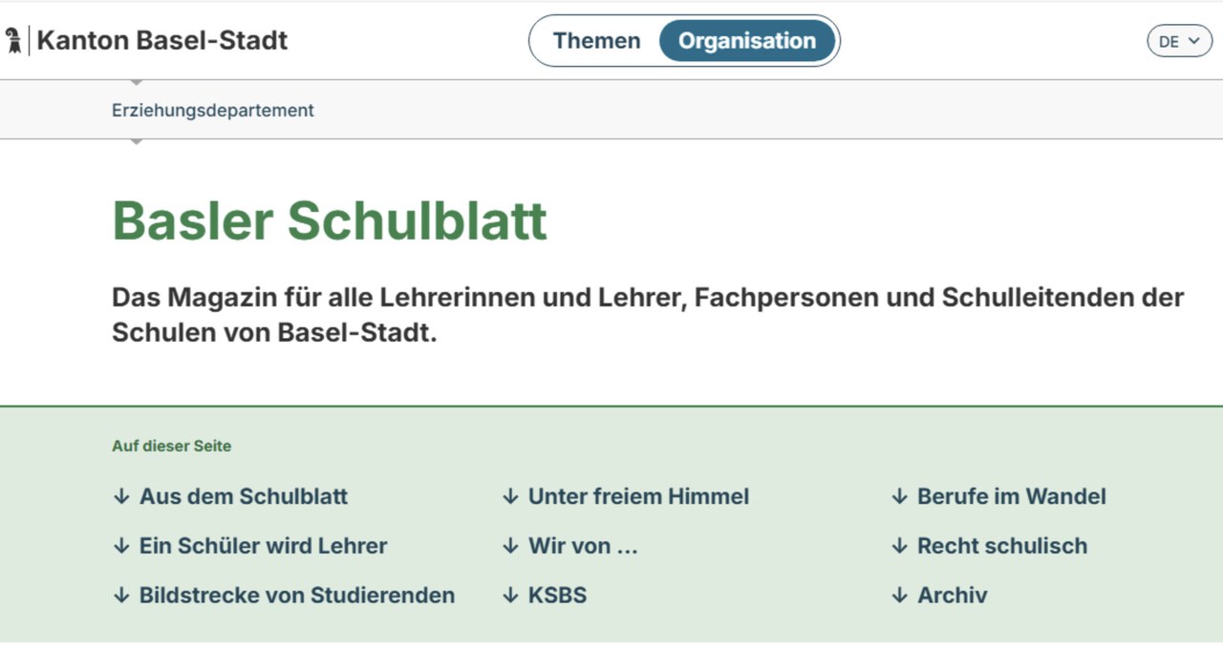Jump to the Archiv section
This screenshot has width=1223, height=649.
point(952,596)
